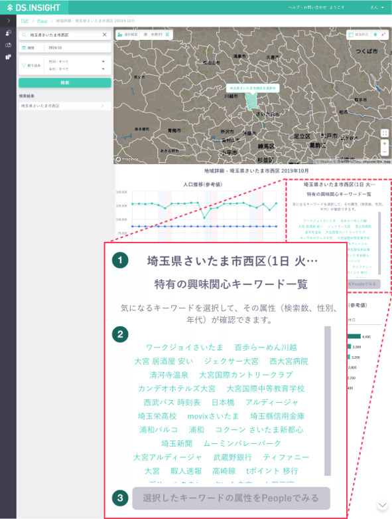
Task: Click the 検索形式 icon on map
Action: [x=351, y=35]
